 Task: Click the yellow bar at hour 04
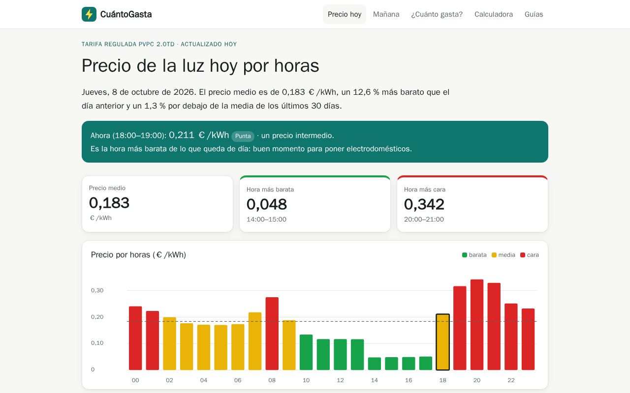(204, 347)
